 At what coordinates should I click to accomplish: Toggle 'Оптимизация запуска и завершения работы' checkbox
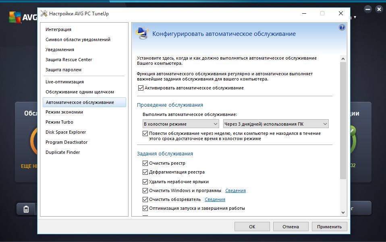pyautogui.click(x=145, y=208)
